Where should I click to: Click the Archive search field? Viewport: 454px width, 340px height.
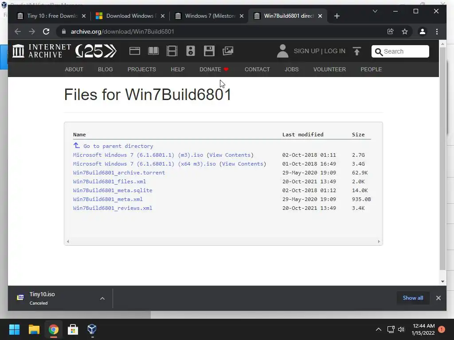[x=400, y=51]
